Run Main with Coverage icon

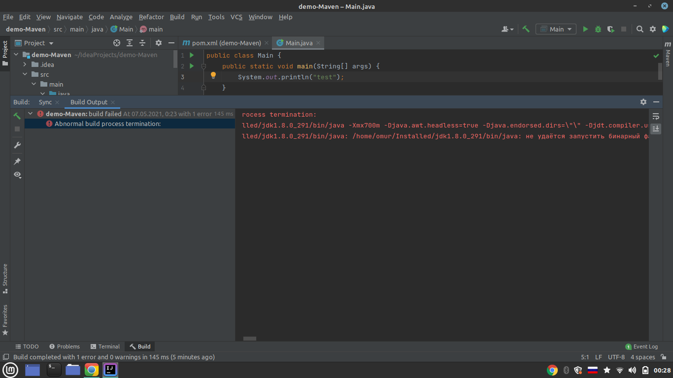(611, 29)
